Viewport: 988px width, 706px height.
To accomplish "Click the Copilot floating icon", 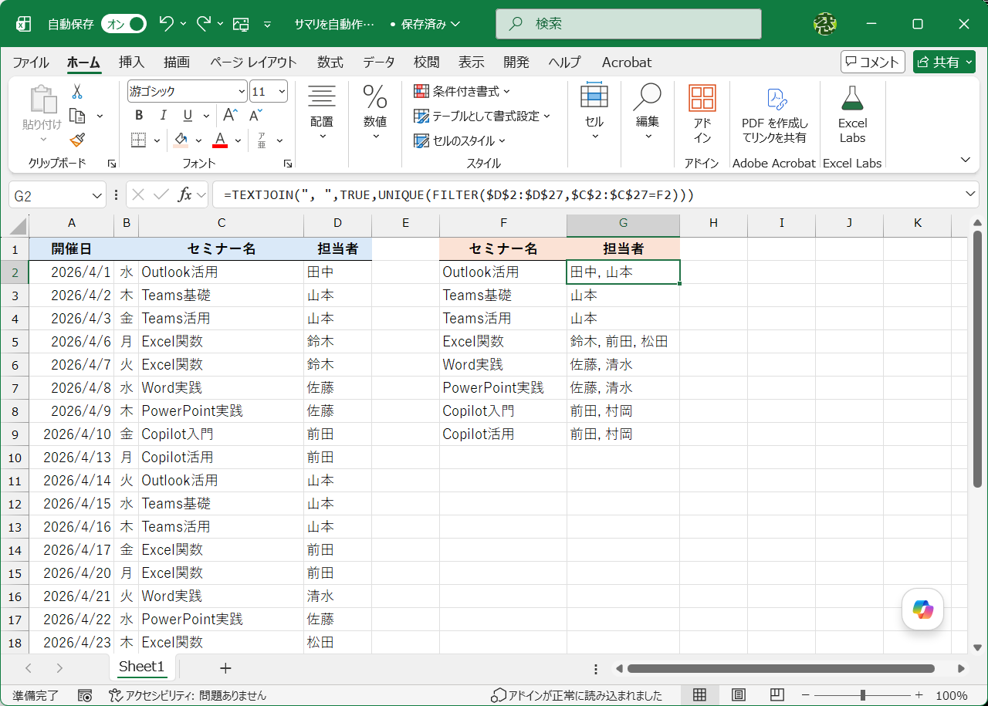I will [923, 610].
